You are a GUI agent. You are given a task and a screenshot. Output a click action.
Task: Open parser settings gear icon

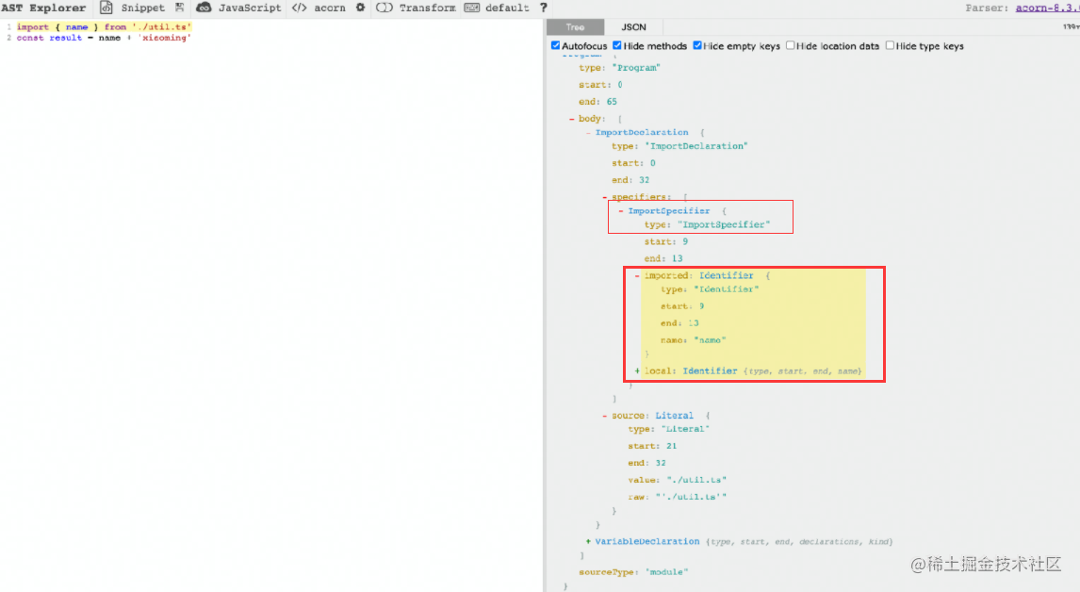tap(360, 8)
